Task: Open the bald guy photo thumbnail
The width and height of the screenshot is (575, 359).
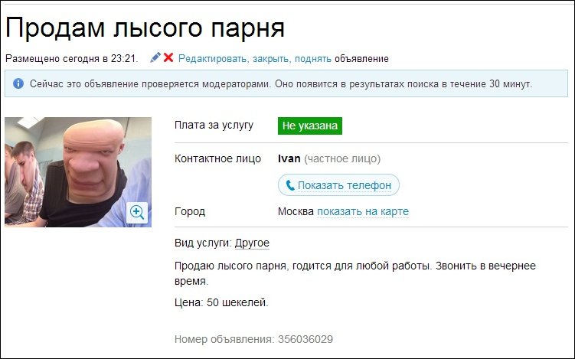Action: tap(78, 172)
